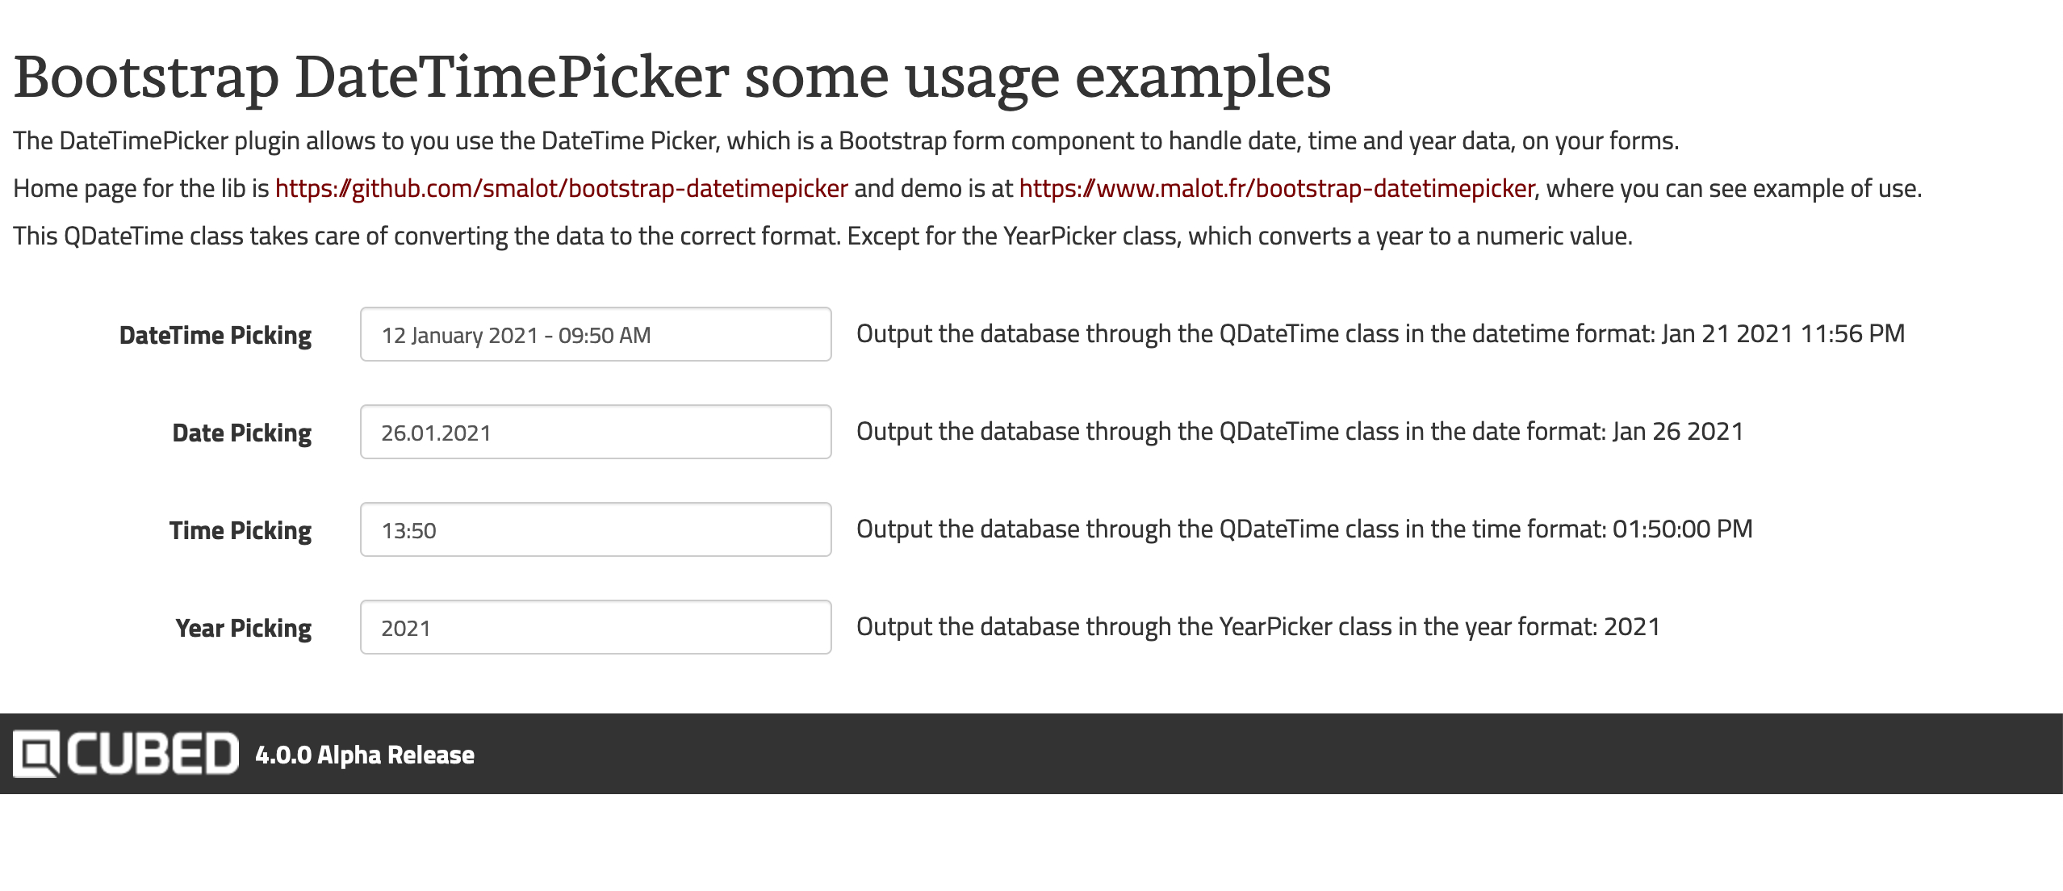Image resolution: width=2063 pixels, height=891 pixels.
Task: Open the GitHub bootstrap-datetimepicker link
Action: coord(561,189)
